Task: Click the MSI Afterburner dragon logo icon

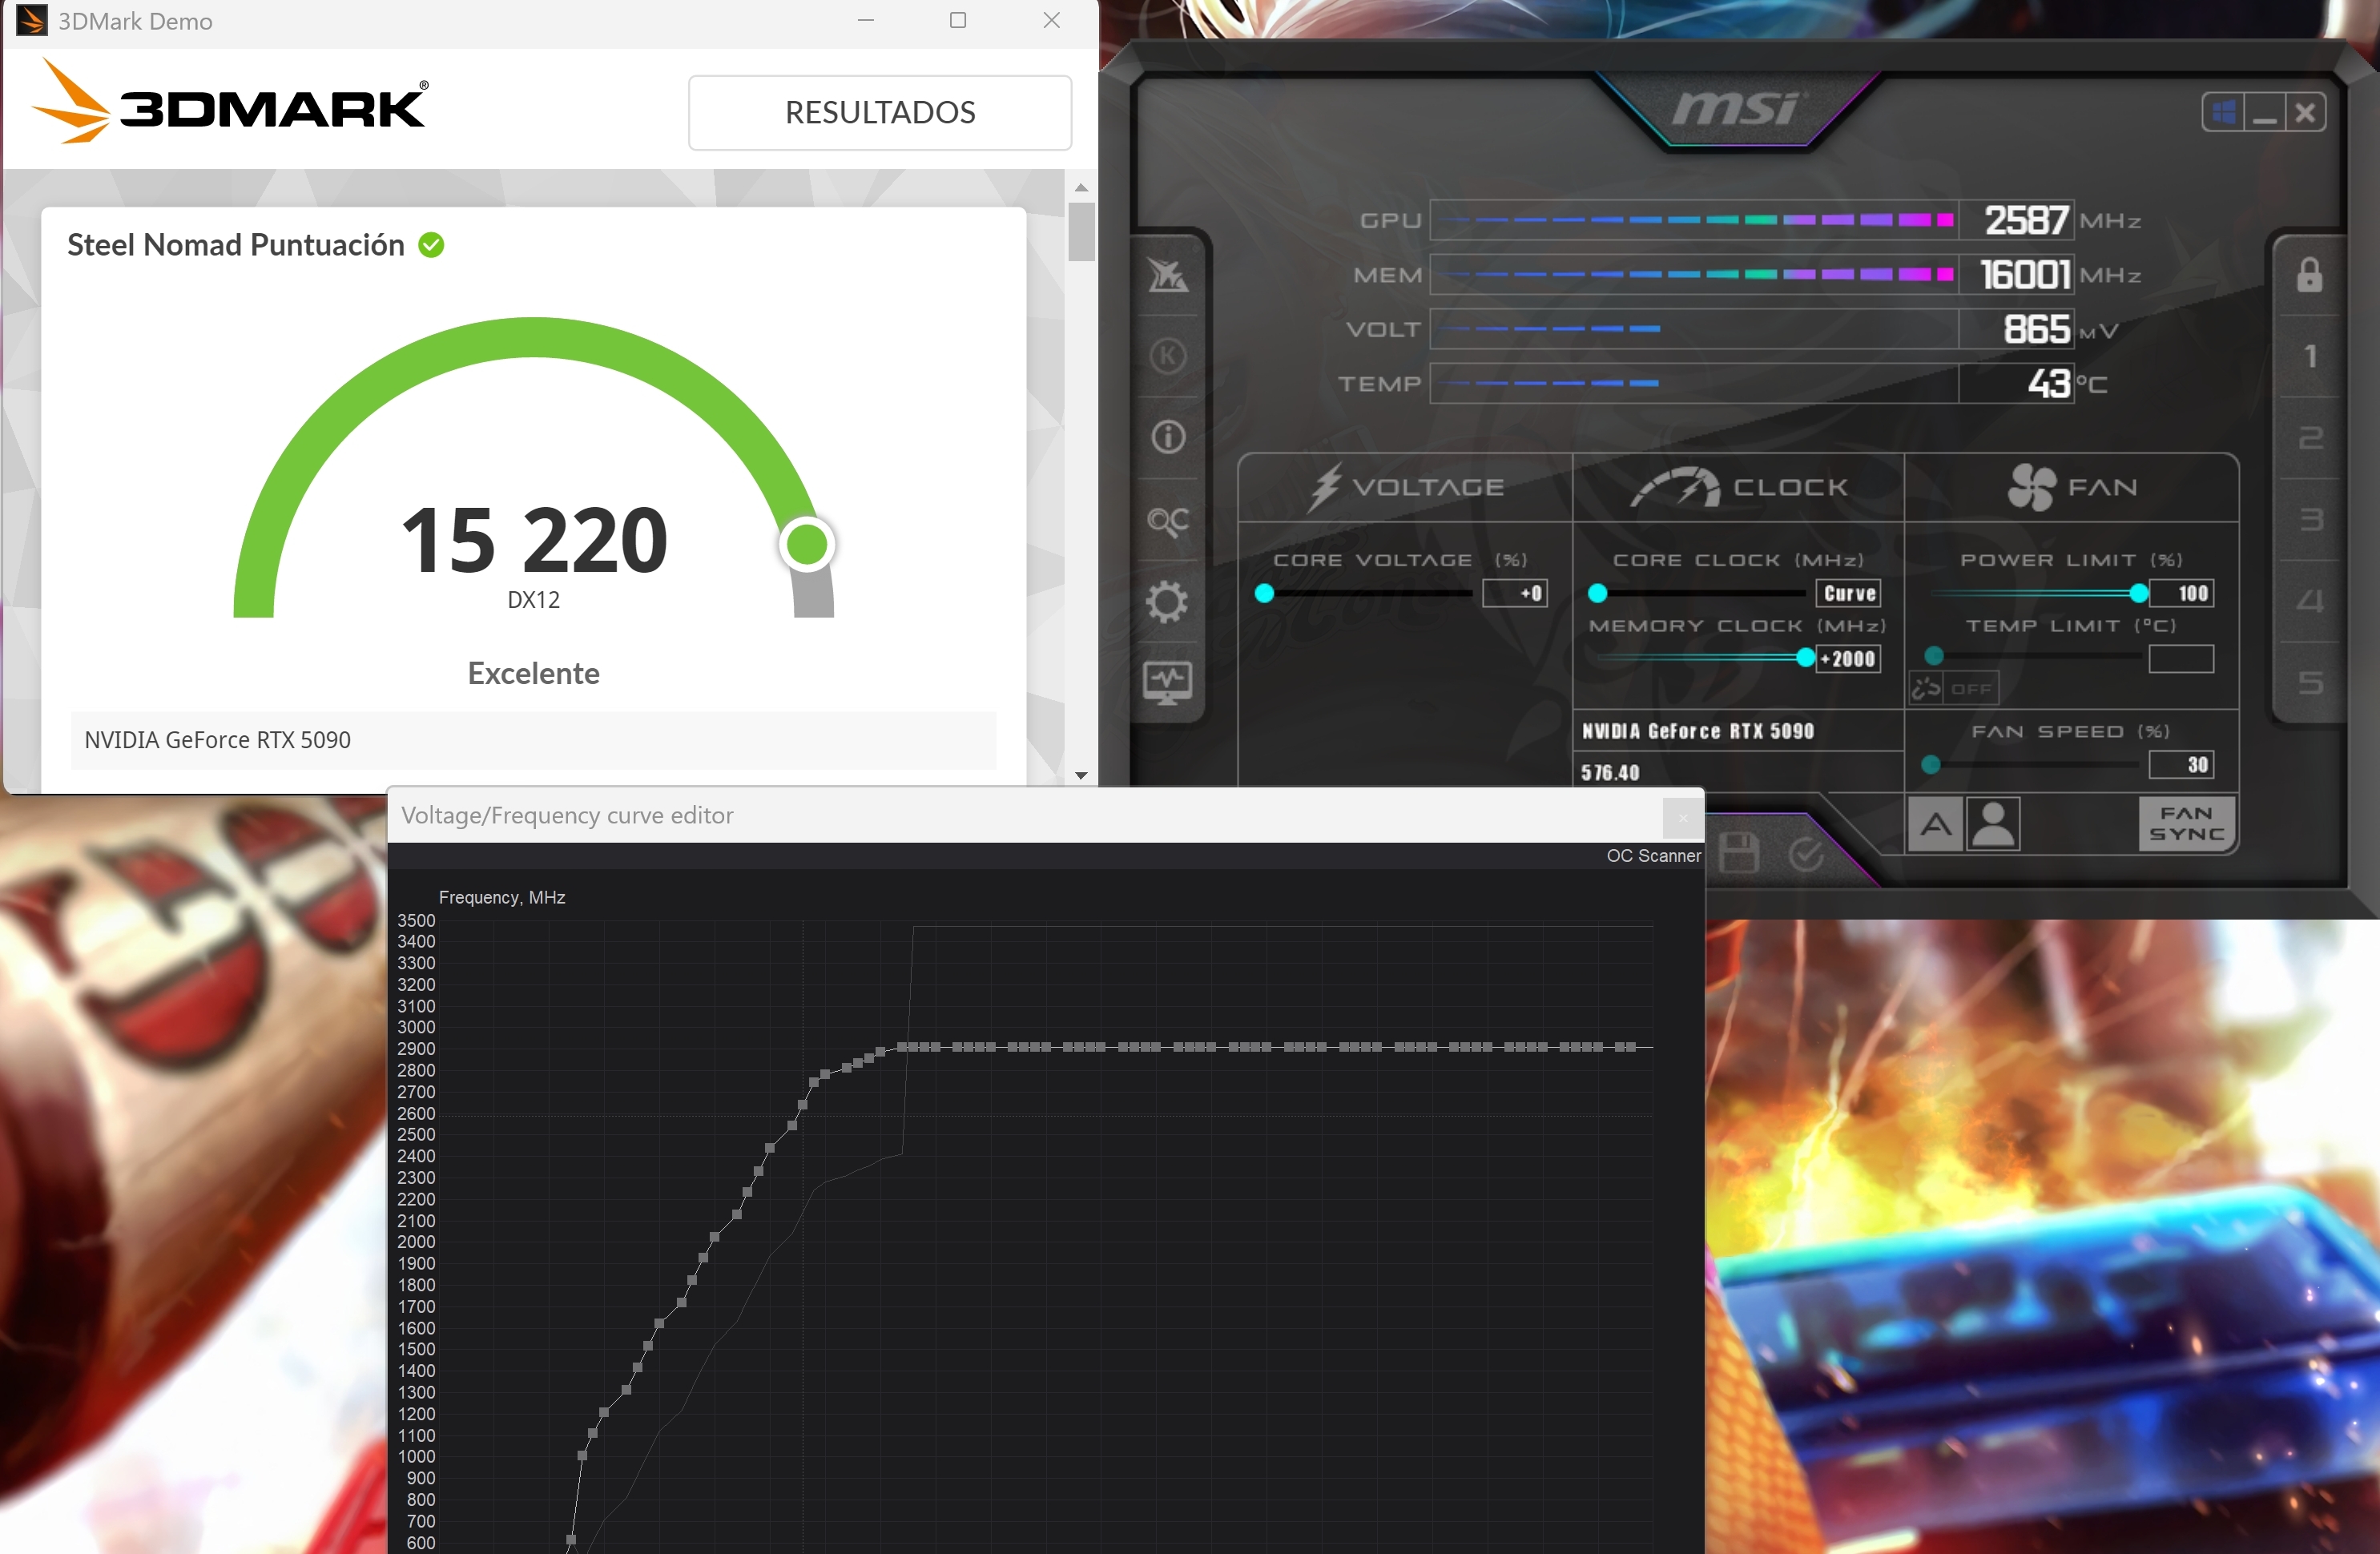Action: tap(1167, 274)
